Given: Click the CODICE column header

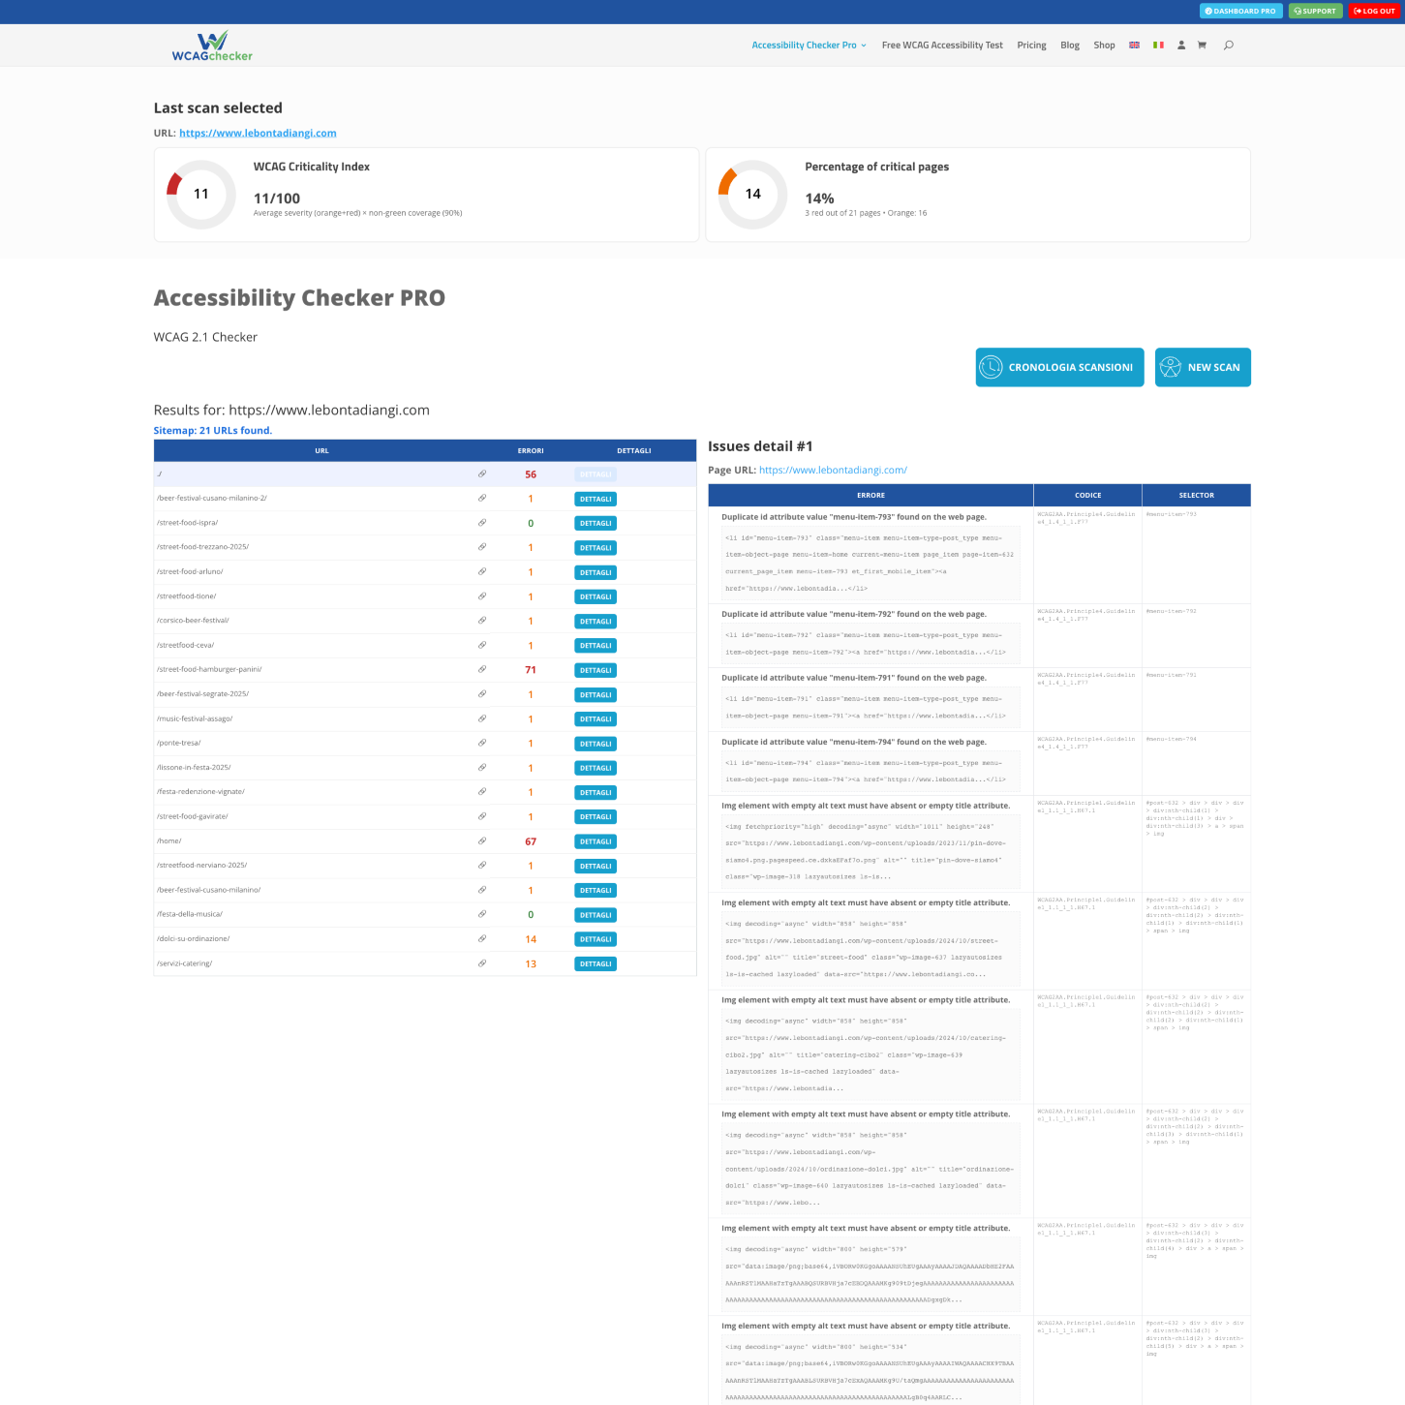Looking at the screenshot, I should (1088, 495).
